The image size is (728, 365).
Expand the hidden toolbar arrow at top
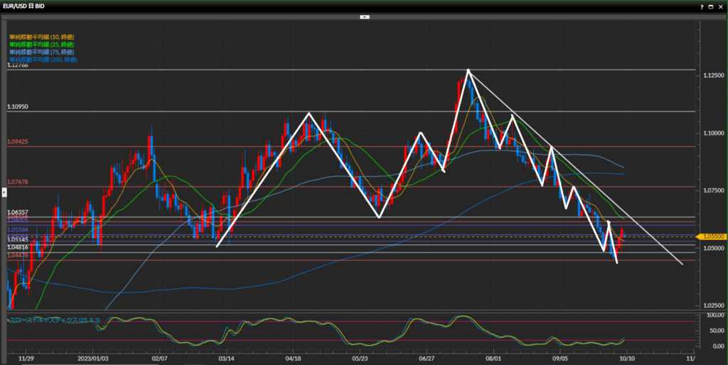coord(363,16)
